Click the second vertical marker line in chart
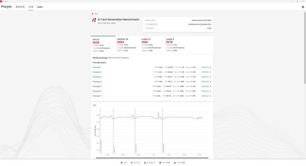 (114, 130)
